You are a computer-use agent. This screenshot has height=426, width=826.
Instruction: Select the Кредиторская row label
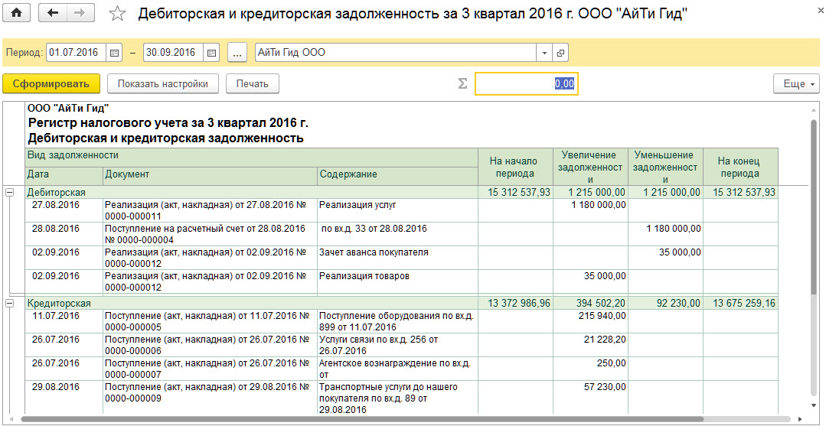tap(59, 304)
